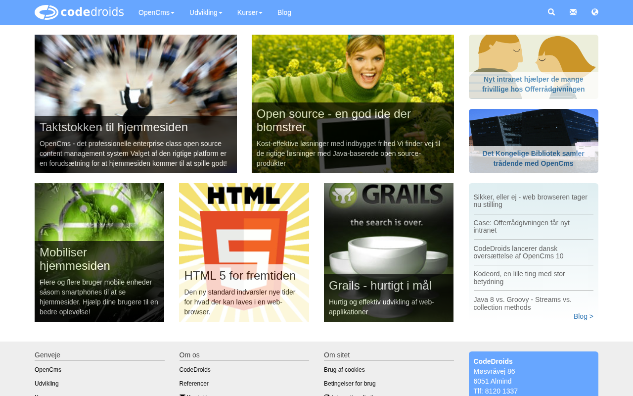Click the CodeDroids link under Om os
Image resolution: width=633 pixels, height=396 pixels.
(x=195, y=370)
